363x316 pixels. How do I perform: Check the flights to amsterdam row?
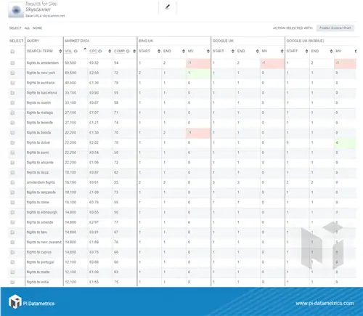[12, 63]
